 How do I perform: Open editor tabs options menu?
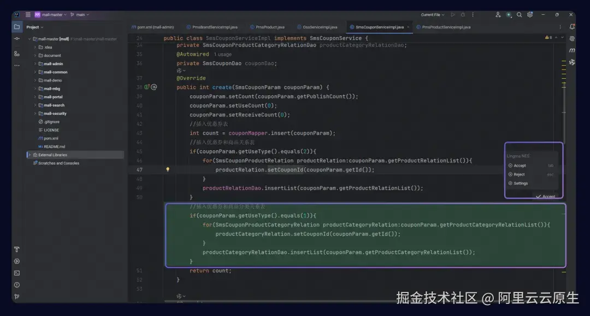coord(560,27)
